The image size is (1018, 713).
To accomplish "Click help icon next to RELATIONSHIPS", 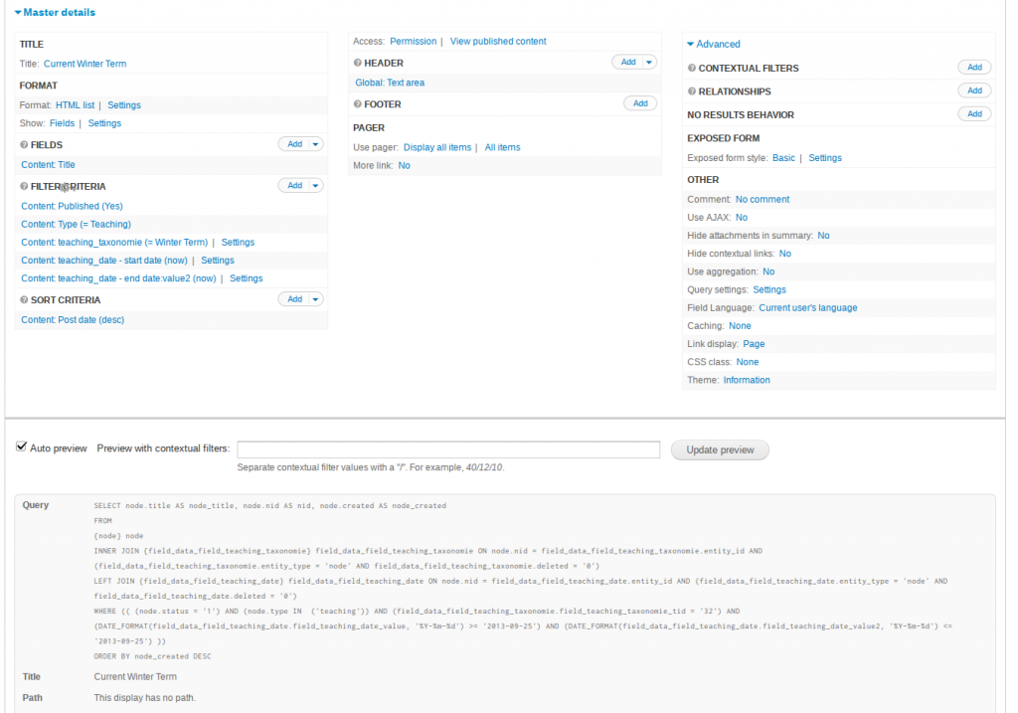I will pos(692,91).
